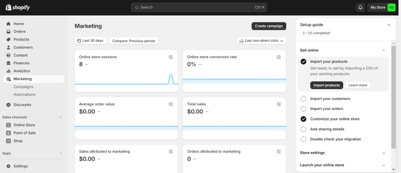Viewport: 401px width, 173px height.
Task: Open Last non-direct click attribution dropdown
Action: coord(262,41)
